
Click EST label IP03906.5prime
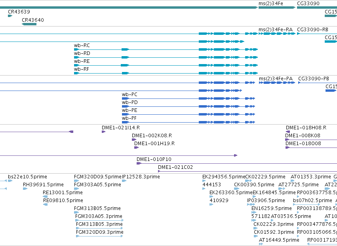pos(266,200)
